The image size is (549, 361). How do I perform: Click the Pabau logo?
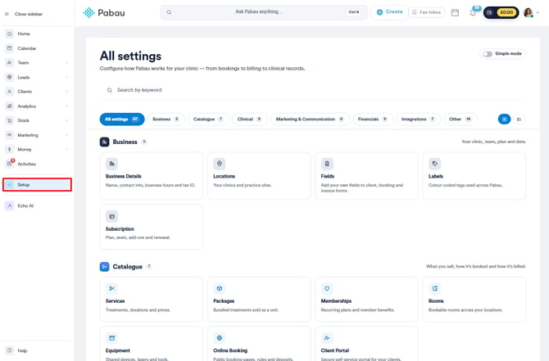pos(104,12)
